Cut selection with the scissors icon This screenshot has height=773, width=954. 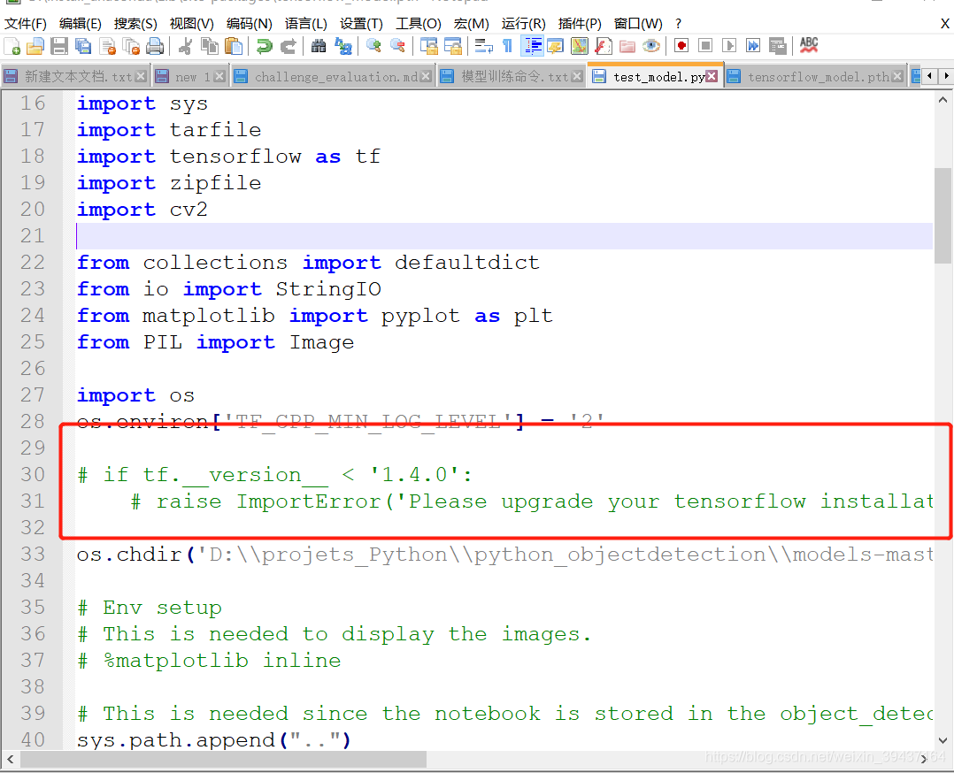click(186, 46)
